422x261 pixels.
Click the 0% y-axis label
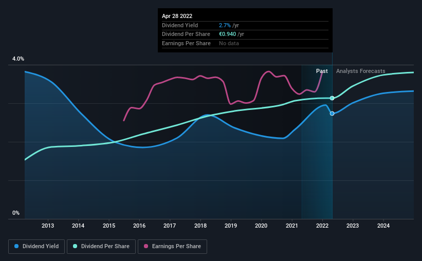(x=16, y=213)
